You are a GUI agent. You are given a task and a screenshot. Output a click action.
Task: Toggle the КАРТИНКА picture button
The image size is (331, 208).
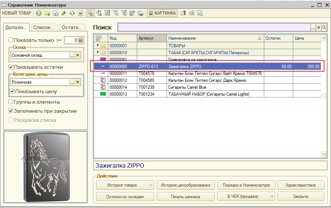[x=162, y=13]
